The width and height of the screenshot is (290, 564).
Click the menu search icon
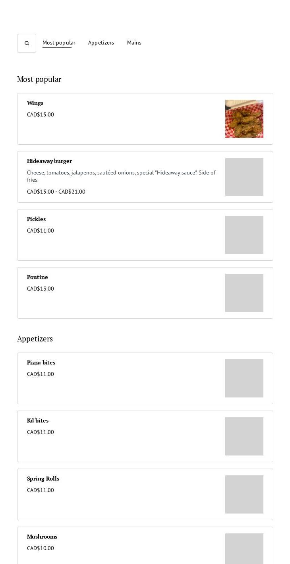click(27, 43)
